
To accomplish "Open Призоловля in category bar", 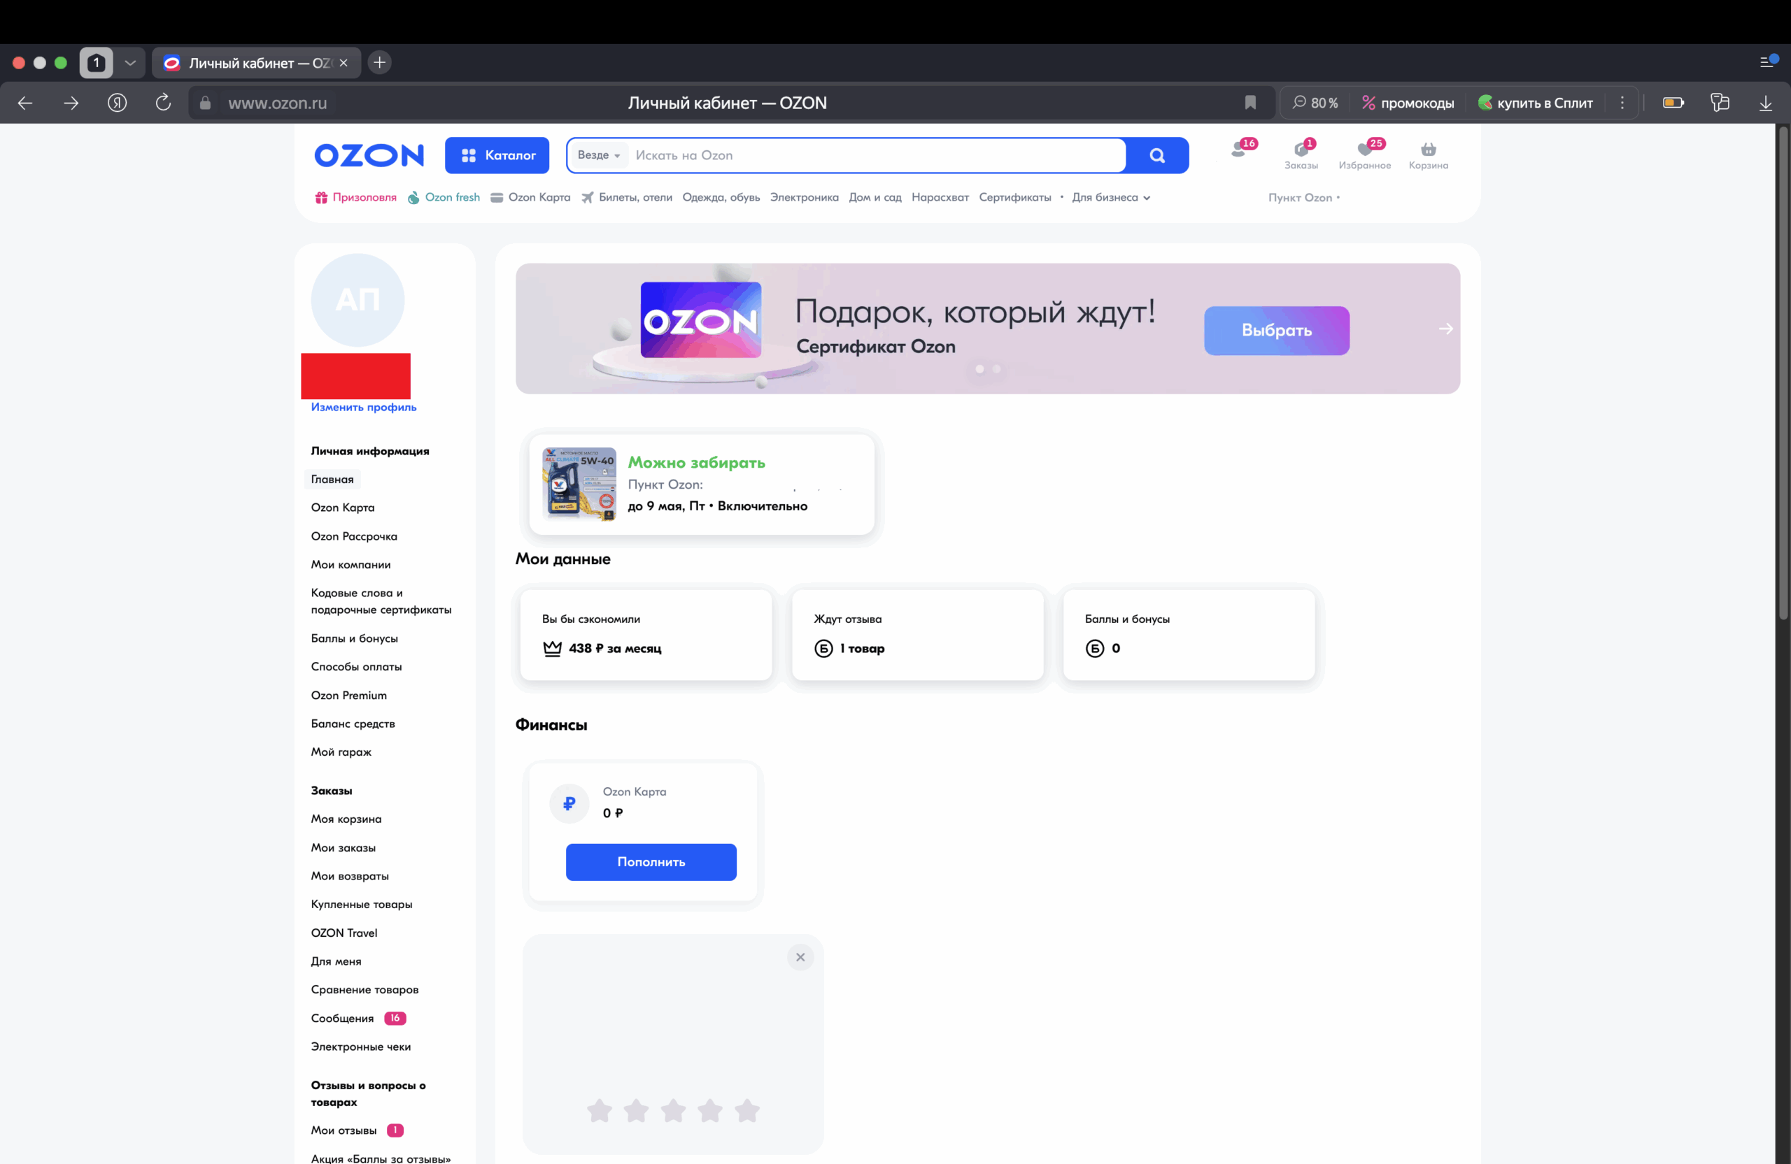I will pos(355,198).
